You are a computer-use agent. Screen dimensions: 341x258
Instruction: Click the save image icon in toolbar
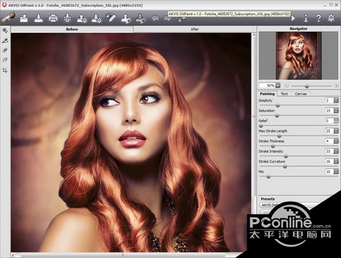pyautogui.click(x=38, y=19)
